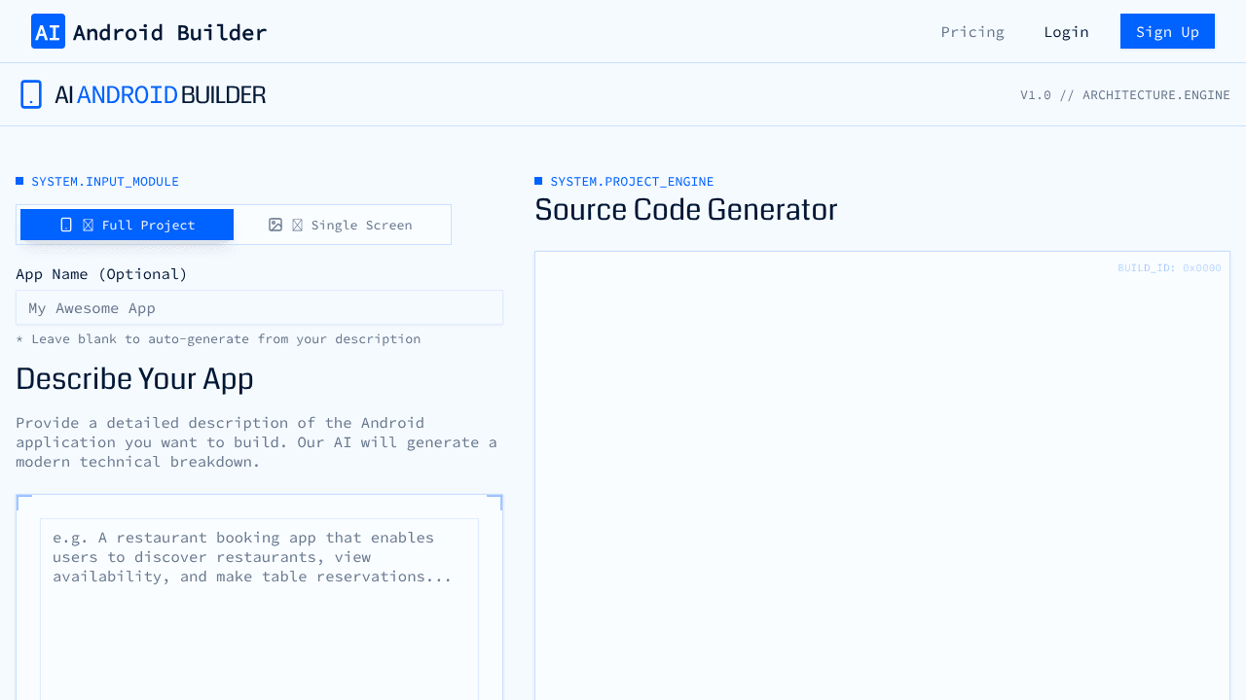Click the App Name (Optional) label

(101, 274)
